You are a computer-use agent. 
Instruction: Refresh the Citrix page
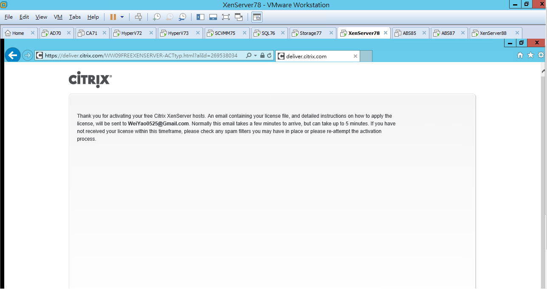269,56
